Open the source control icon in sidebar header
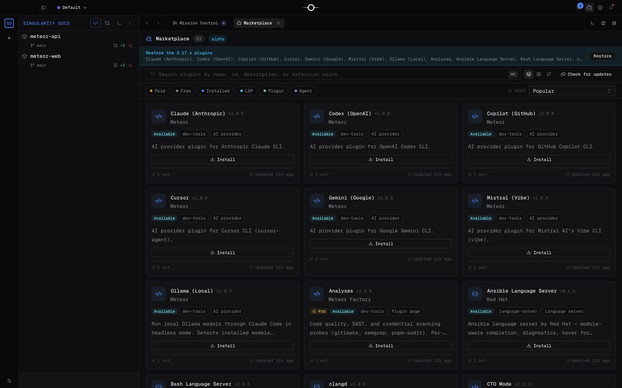The width and height of the screenshot is (622, 388). click(107, 23)
